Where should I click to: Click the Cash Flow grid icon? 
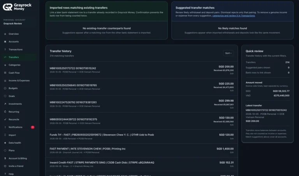(5, 73)
